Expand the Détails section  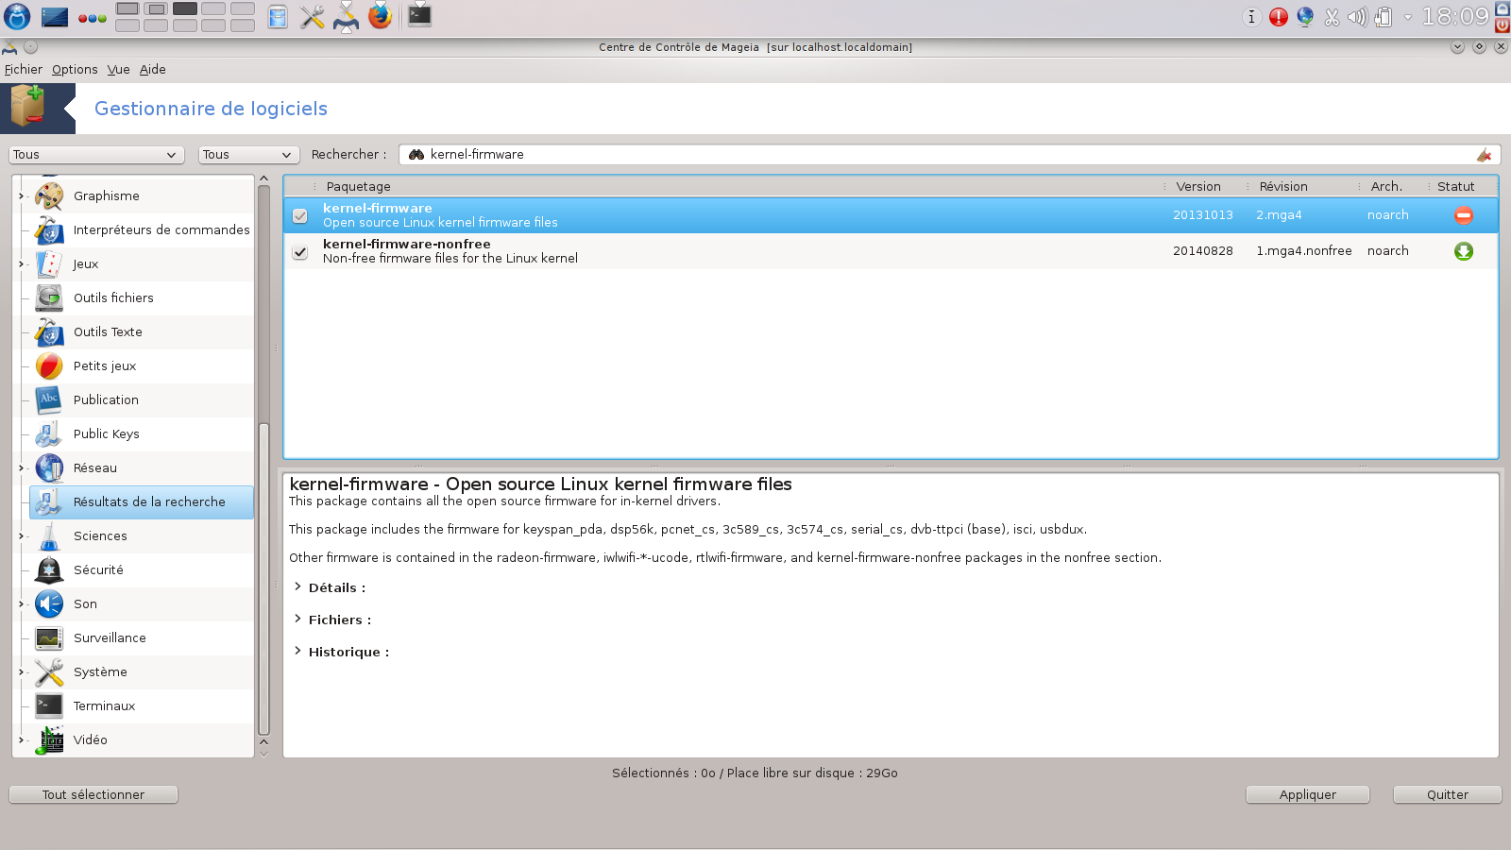(297, 586)
